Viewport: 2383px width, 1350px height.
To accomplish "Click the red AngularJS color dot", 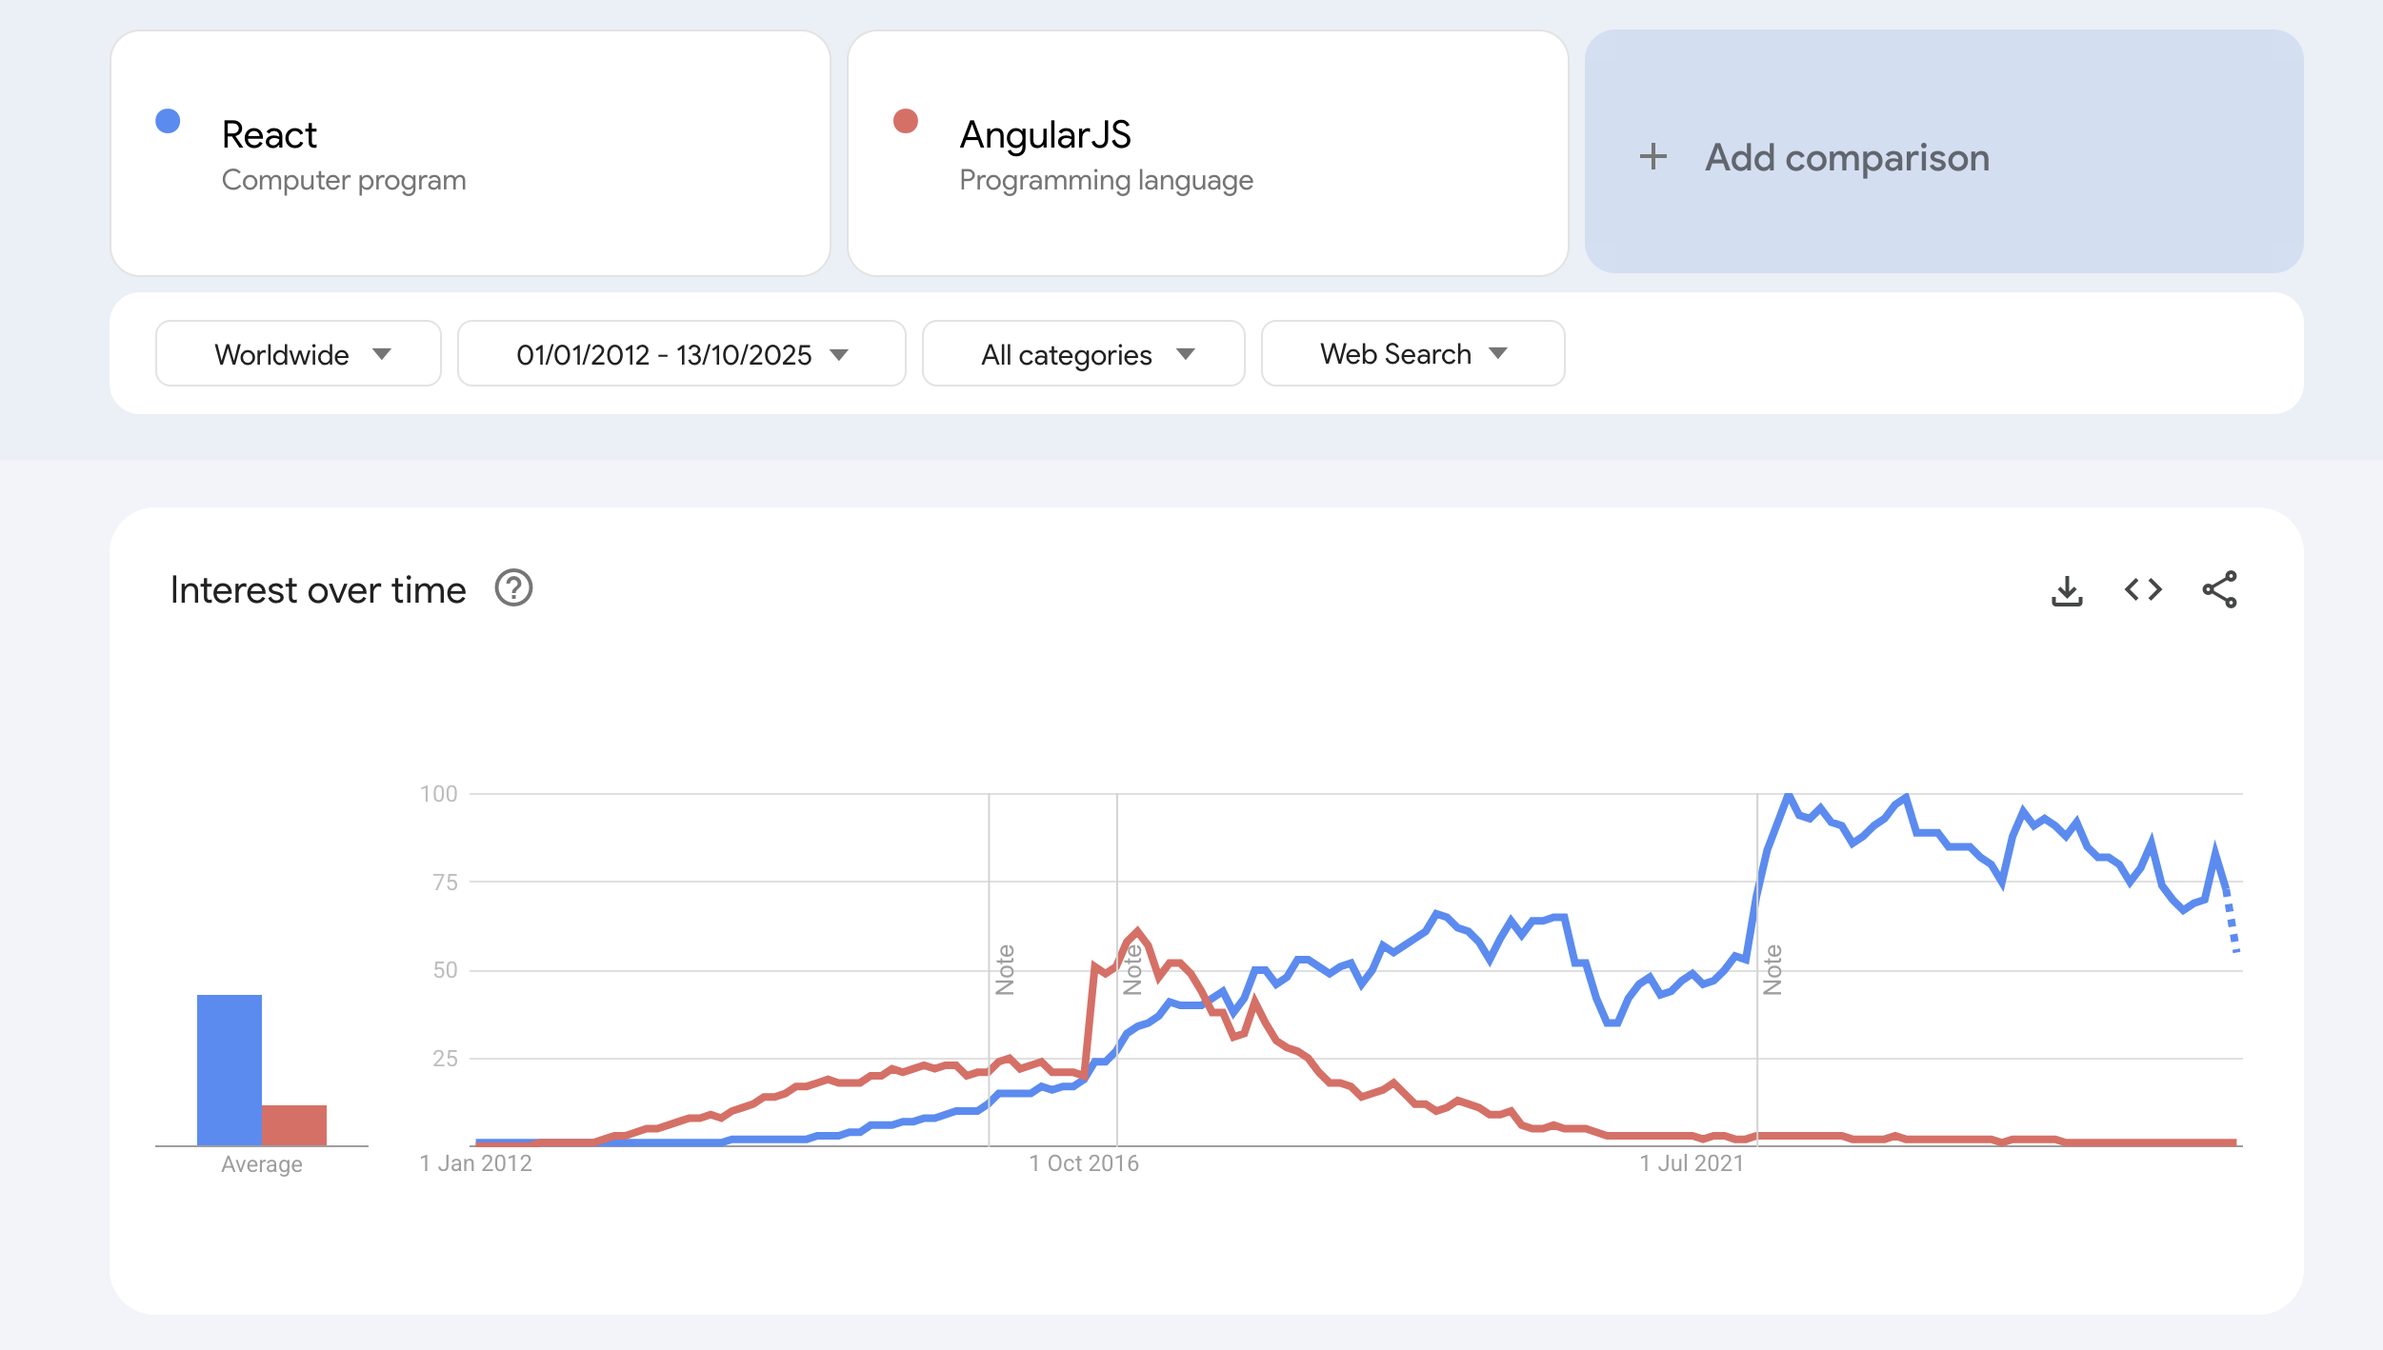I will pyautogui.click(x=905, y=121).
